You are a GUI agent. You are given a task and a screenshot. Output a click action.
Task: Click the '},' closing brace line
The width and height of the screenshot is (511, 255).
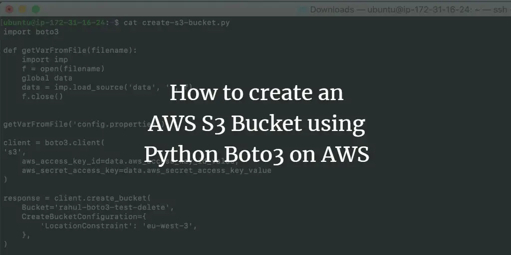coord(26,235)
